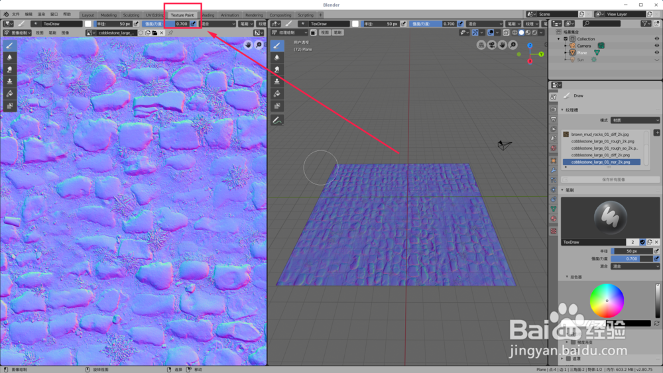Toggle perspective/orthographic grid view icon
Screen dimensions: 663x373
pyautogui.click(x=481, y=45)
